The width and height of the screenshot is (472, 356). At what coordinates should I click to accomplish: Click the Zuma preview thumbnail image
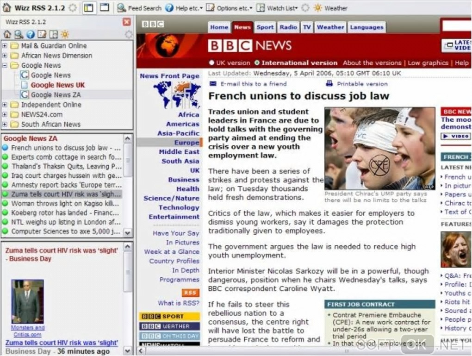tap(27, 301)
